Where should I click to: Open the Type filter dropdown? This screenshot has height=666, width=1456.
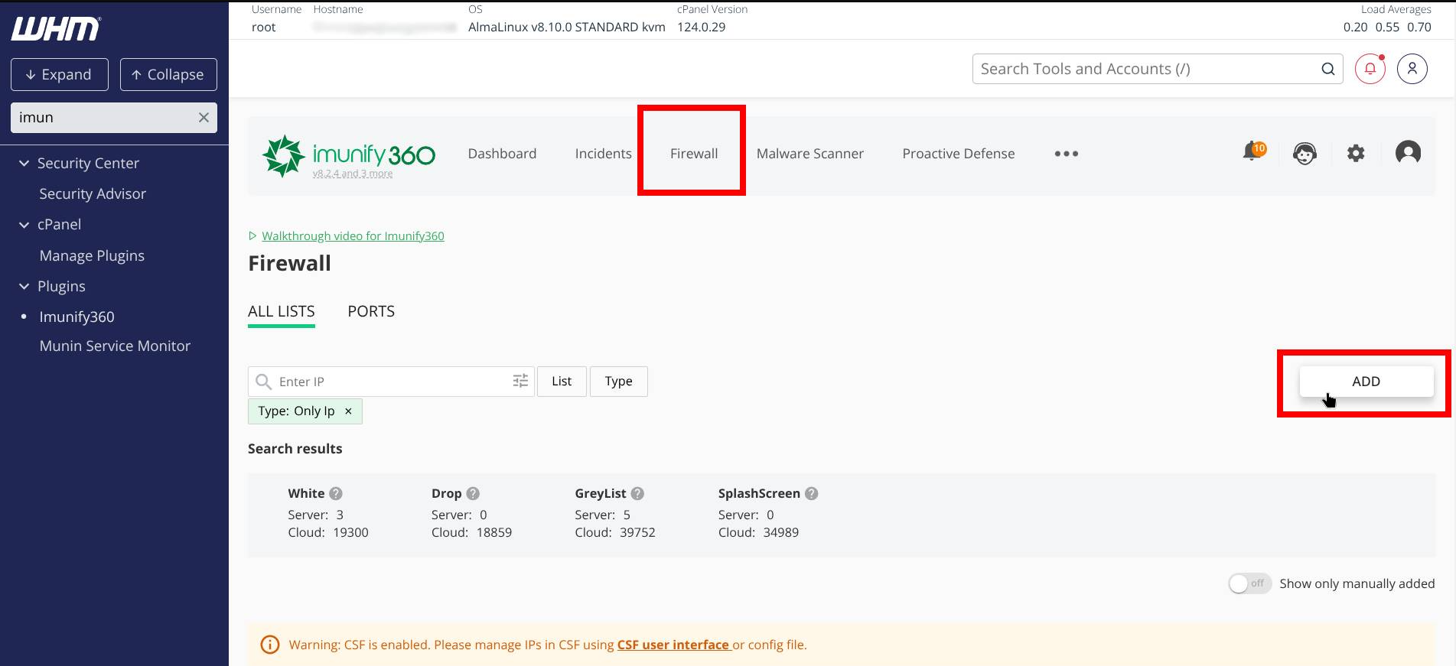click(x=618, y=382)
